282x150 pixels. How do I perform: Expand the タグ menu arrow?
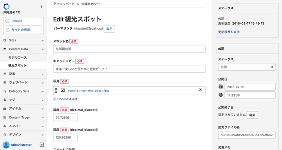click(43, 100)
